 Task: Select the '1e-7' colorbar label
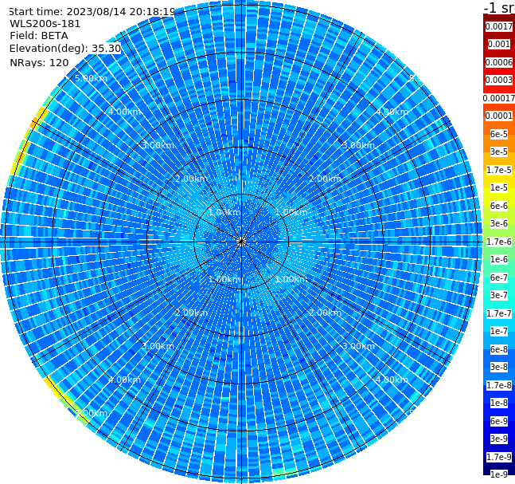[x=499, y=331]
